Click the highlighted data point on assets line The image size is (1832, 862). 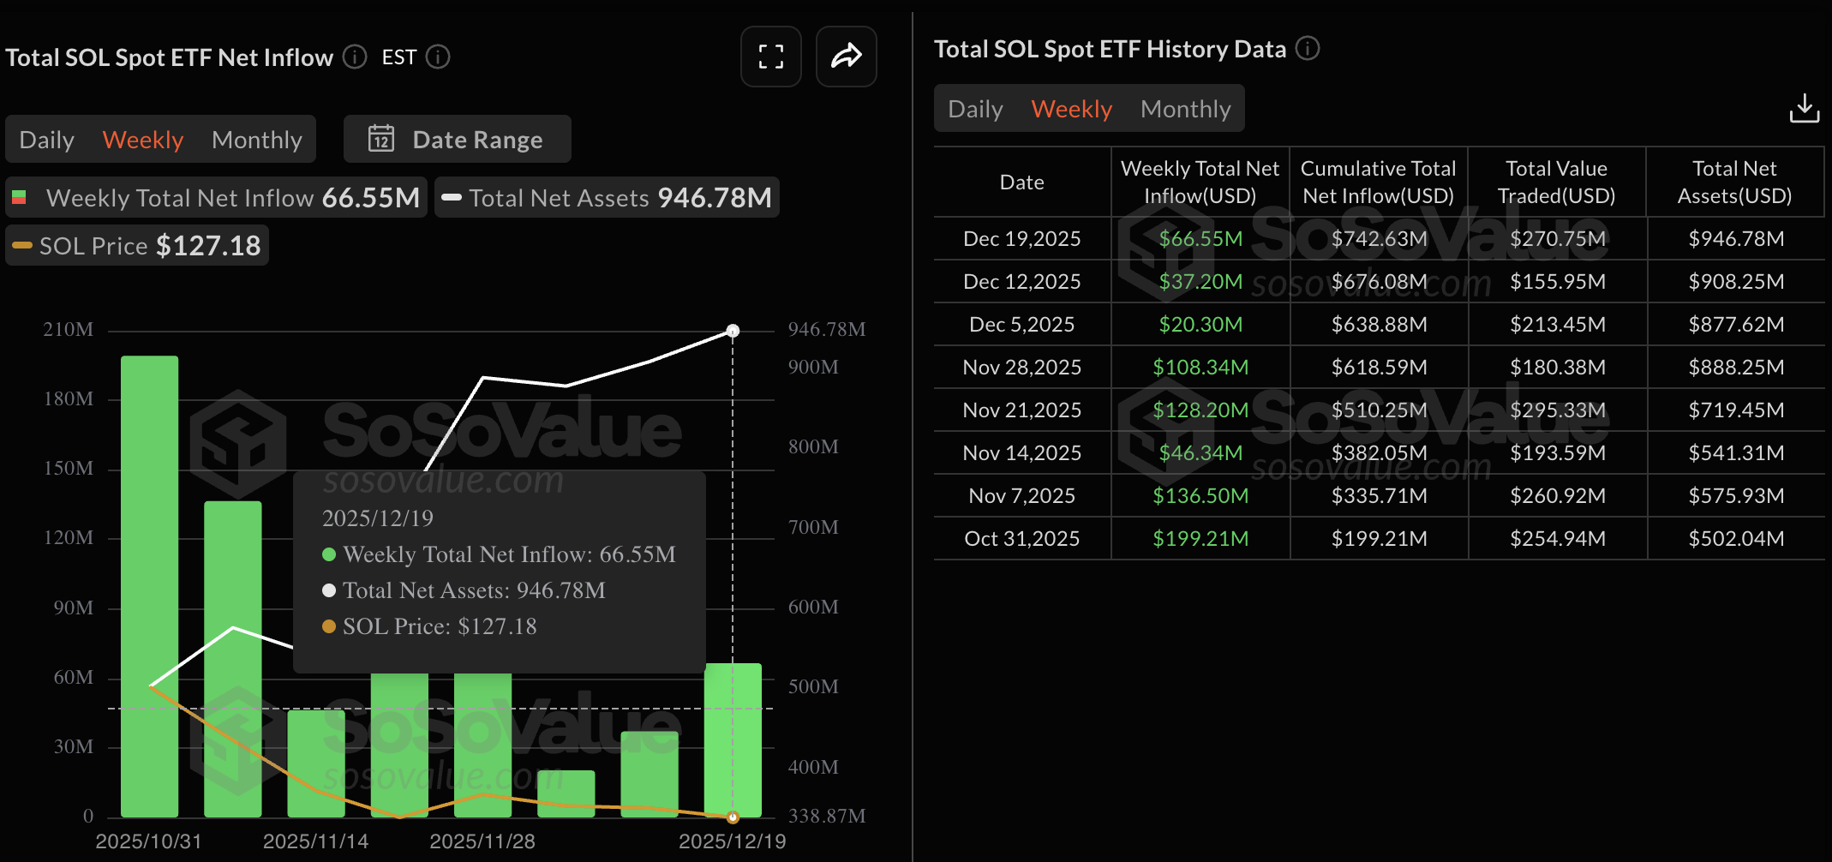[x=733, y=330]
